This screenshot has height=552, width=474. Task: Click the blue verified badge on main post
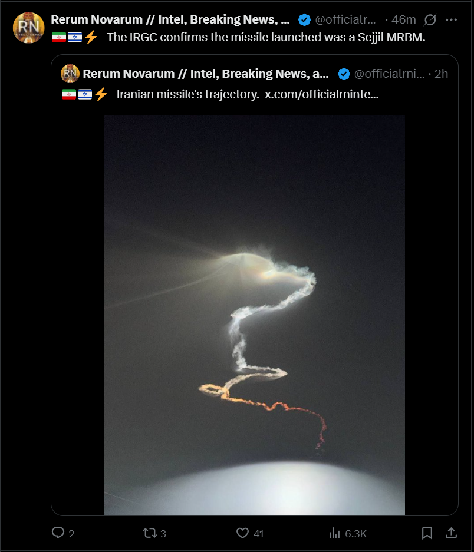pos(304,19)
